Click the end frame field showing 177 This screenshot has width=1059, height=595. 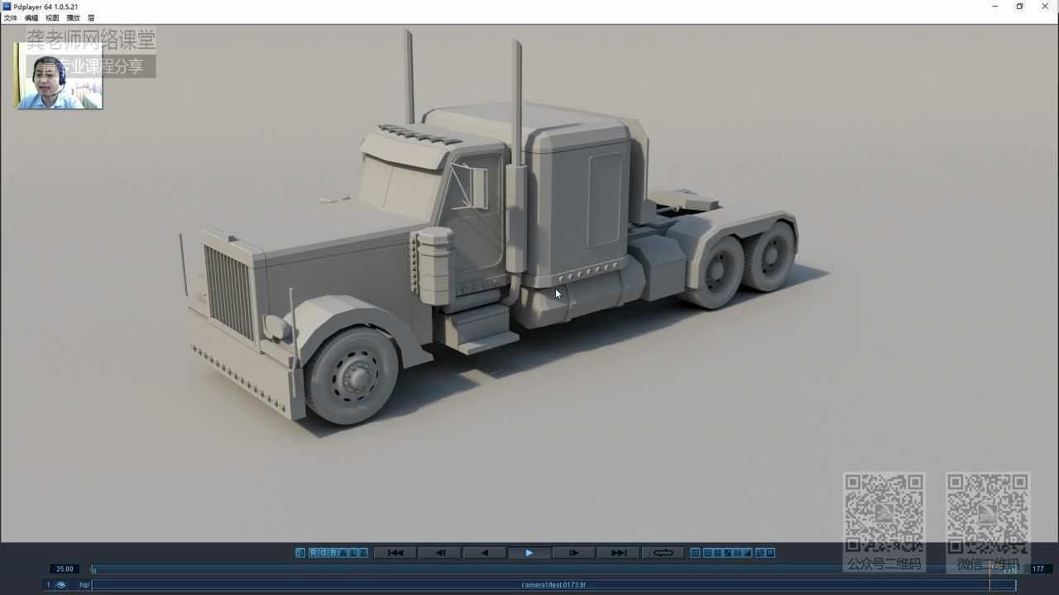click(1040, 569)
